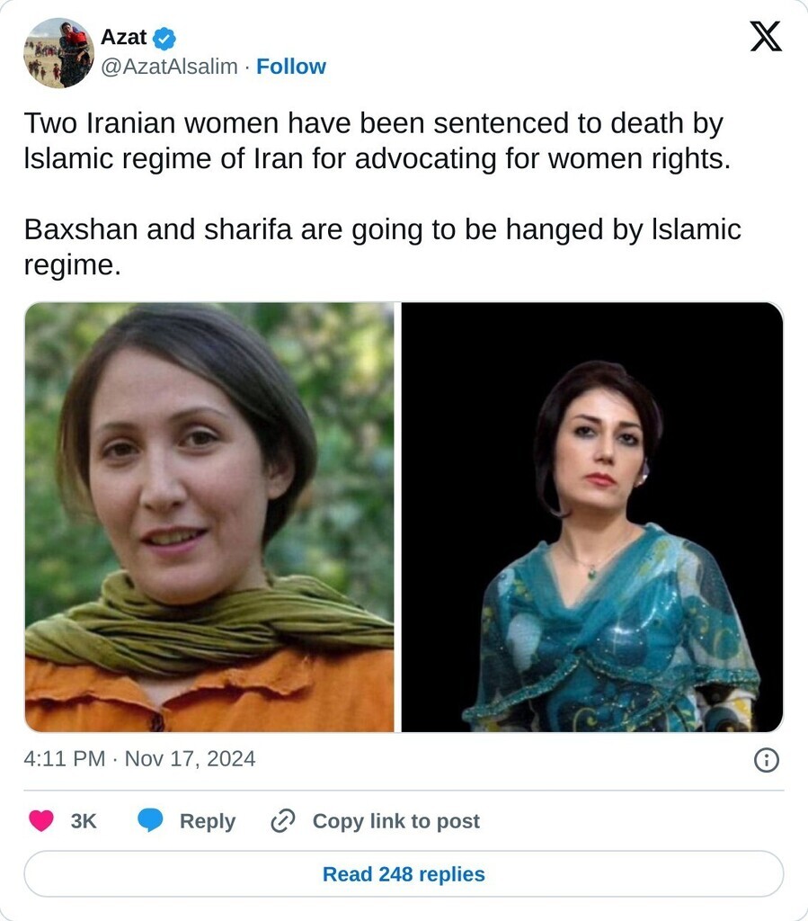Click the X logo icon
Image resolution: width=808 pixels, height=921 pixels.
tap(766, 36)
